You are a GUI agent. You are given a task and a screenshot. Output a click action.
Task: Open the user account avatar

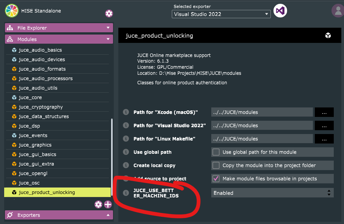(338, 11)
